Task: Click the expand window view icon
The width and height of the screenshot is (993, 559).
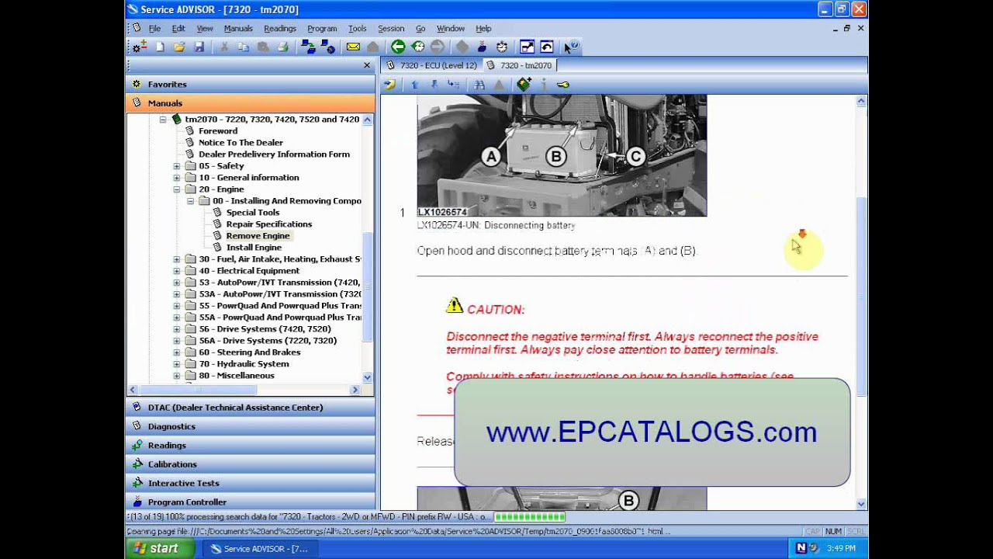Action: click(x=527, y=47)
